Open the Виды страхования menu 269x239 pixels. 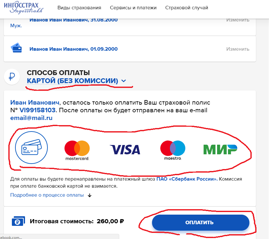pyautogui.click(x=79, y=8)
